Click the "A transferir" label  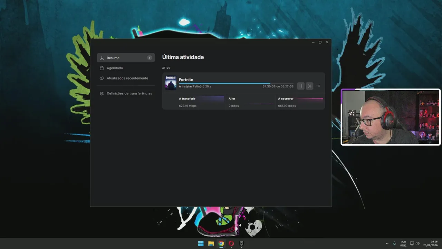187,99
